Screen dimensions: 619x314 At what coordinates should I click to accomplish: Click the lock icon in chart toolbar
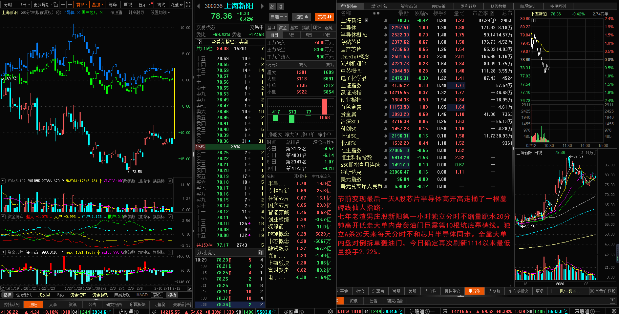click(56, 5)
